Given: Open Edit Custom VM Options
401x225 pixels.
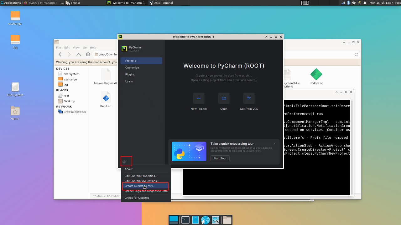Looking at the screenshot, I should (x=142, y=181).
